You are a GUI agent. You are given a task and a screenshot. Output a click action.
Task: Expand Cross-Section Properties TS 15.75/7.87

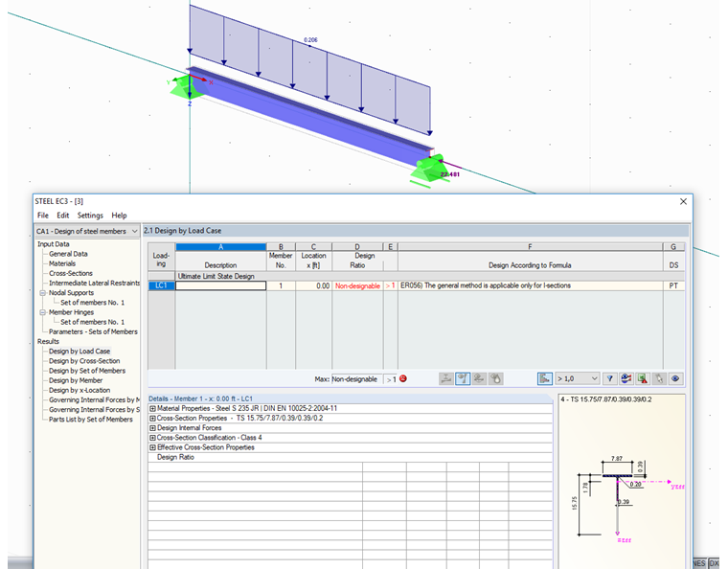(x=152, y=419)
